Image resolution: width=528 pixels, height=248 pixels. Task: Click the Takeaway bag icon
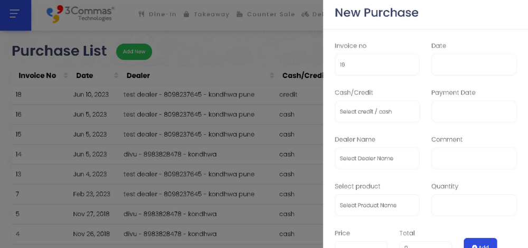tap(186, 14)
